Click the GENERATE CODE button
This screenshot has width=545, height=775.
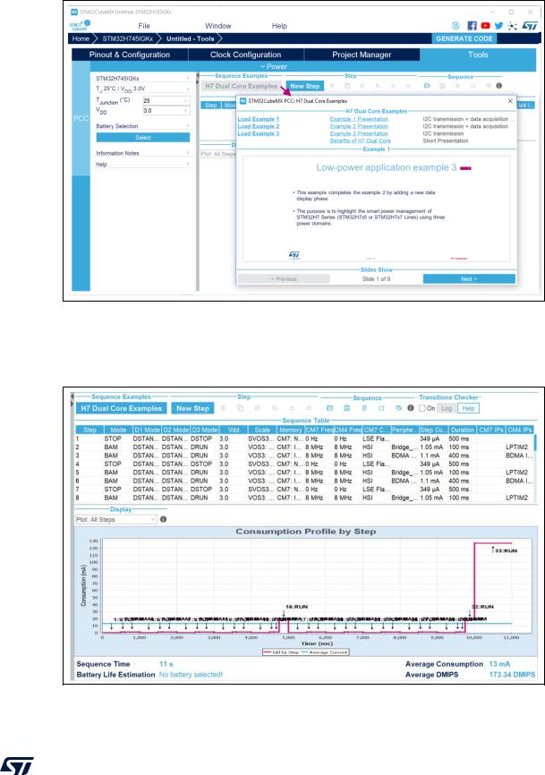[x=464, y=38]
